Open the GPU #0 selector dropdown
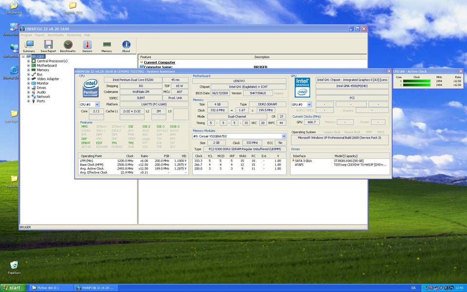 pyautogui.click(x=309, y=105)
